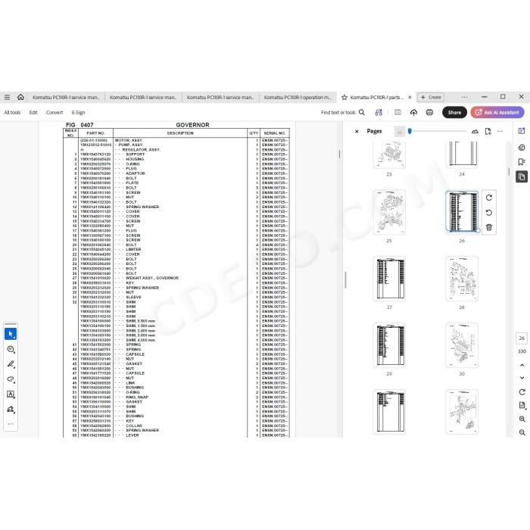Image resolution: width=530 pixels, height=530 pixels.
Task: Open the Bookmarks panel
Action: pos(522,162)
